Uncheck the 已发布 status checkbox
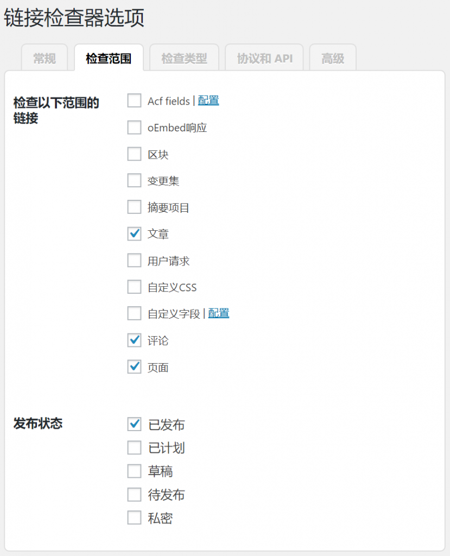The width and height of the screenshot is (450, 556). point(134,424)
